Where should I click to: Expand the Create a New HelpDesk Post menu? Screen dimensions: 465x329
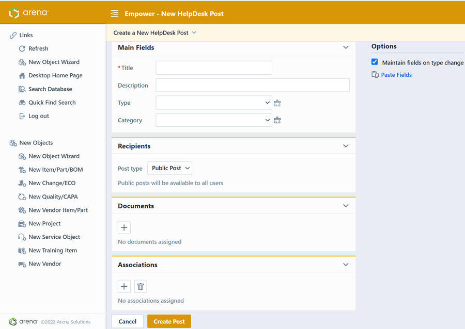pyautogui.click(x=194, y=32)
